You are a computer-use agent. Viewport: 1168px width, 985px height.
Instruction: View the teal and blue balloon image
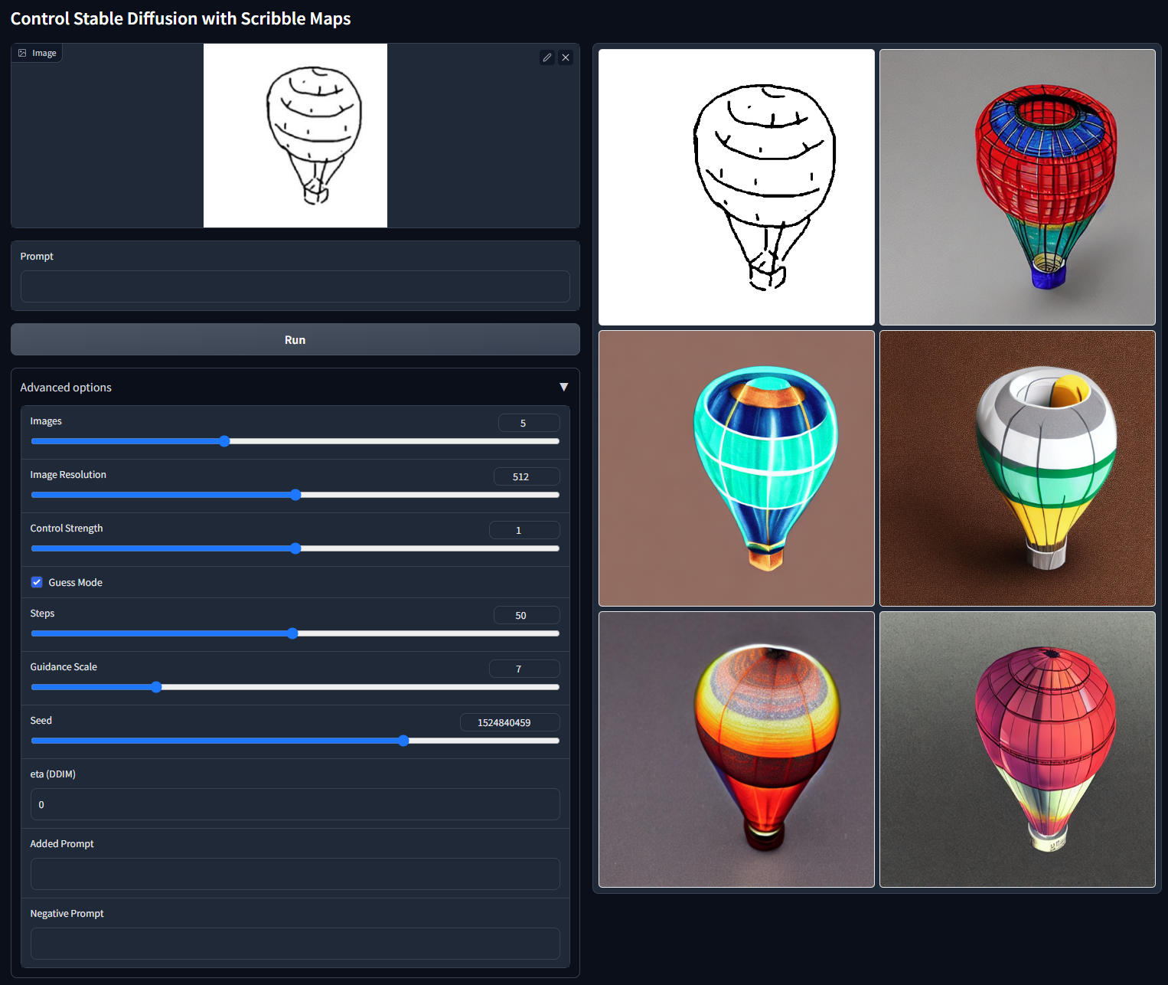[736, 469]
